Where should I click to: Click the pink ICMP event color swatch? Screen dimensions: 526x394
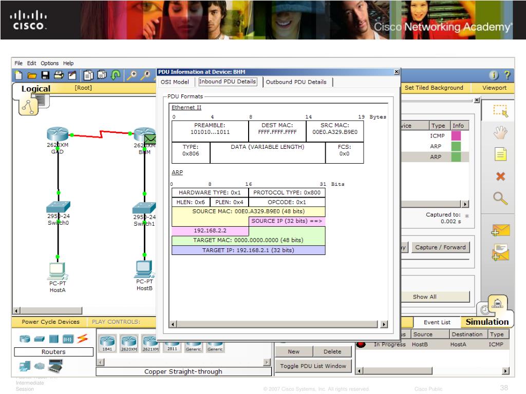click(x=456, y=135)
